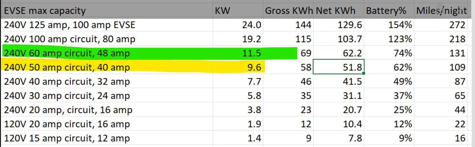Select the KW value 5.8

click(254, 96)
